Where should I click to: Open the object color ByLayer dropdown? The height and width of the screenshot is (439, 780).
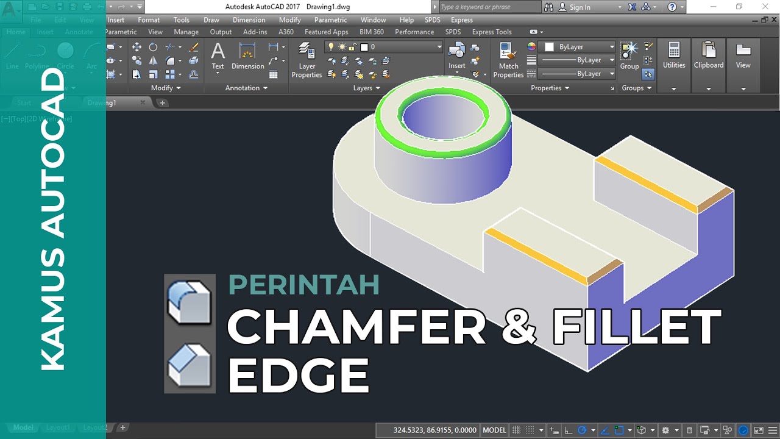(x=612, y=47)
